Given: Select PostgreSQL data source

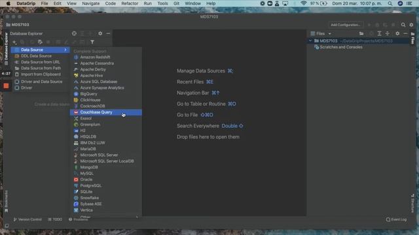Looking at the screenshot, I should click(x=106, y=185).
